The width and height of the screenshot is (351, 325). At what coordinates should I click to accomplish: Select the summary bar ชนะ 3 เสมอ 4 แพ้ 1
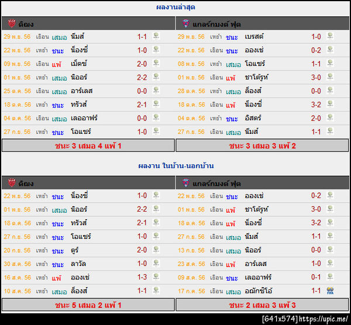tap(88, 146)
